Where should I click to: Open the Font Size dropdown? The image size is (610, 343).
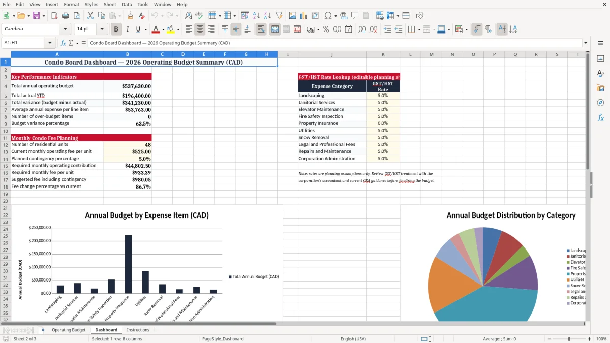point(102,29)
